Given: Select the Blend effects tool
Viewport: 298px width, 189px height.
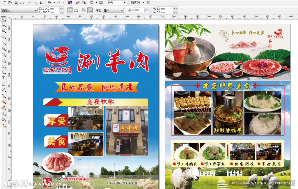Looking at the screenshot, I should coord(3,102).
